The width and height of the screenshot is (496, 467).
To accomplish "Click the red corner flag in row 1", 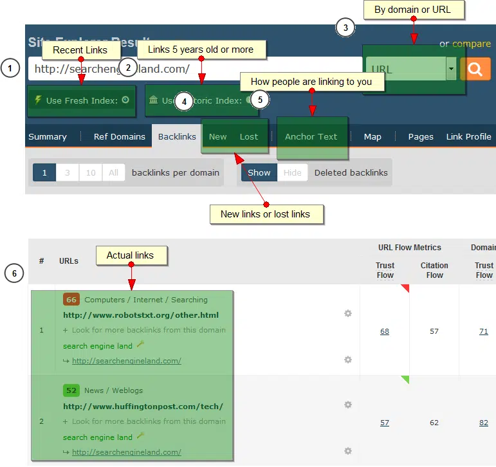I will point(406,288).
